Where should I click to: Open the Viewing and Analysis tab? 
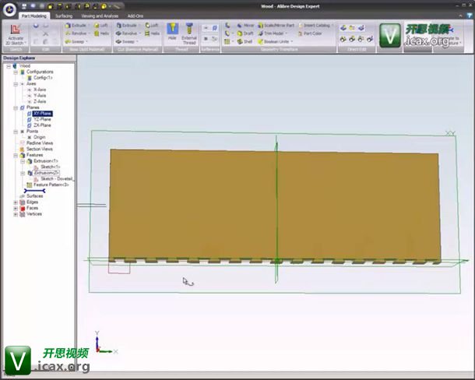(99, 16)
